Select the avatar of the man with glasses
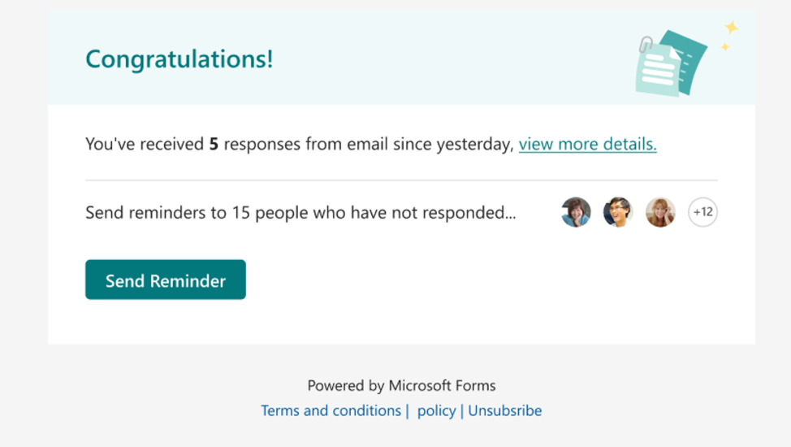Screen dimensions: 791x447 coord(618,212)
